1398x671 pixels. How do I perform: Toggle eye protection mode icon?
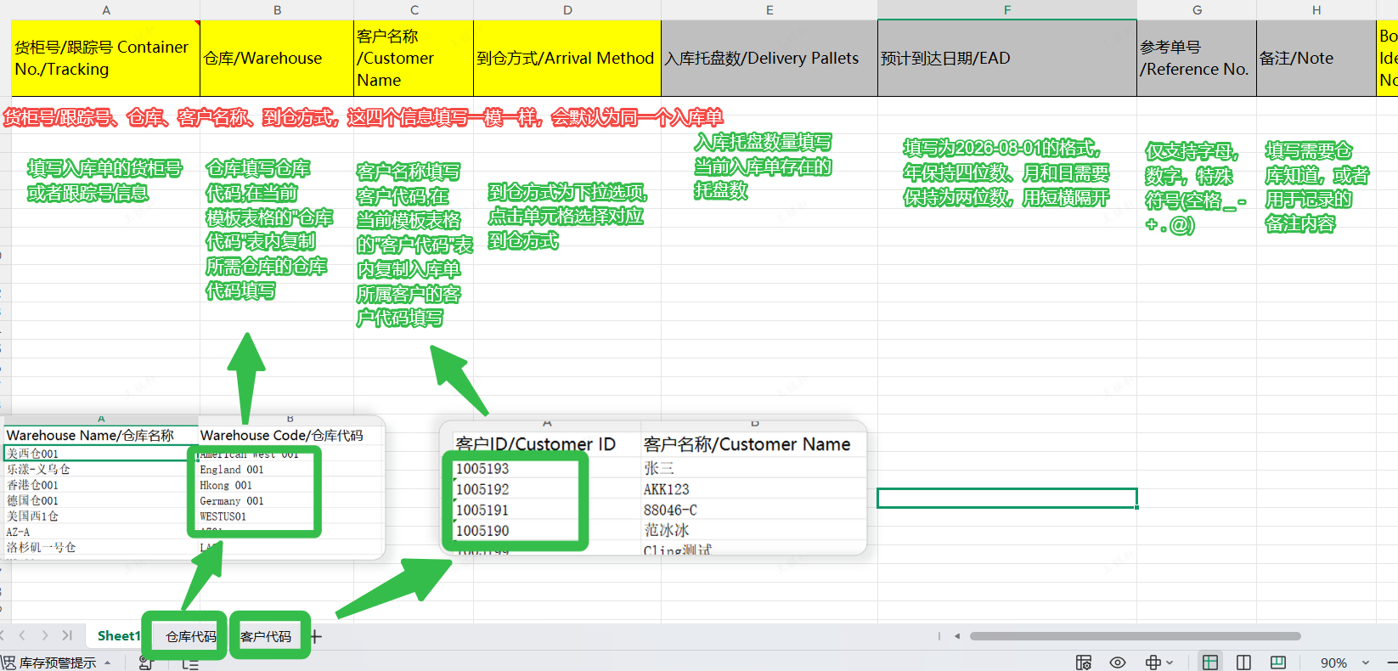[x=1118, y=663]
